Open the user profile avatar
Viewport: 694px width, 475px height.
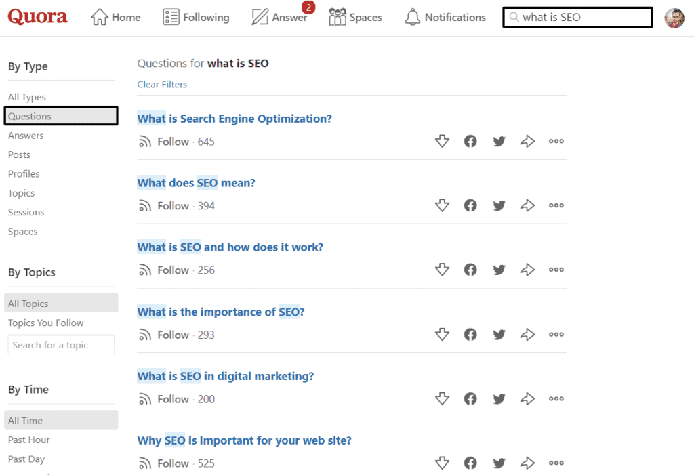(x=674, y=18)
